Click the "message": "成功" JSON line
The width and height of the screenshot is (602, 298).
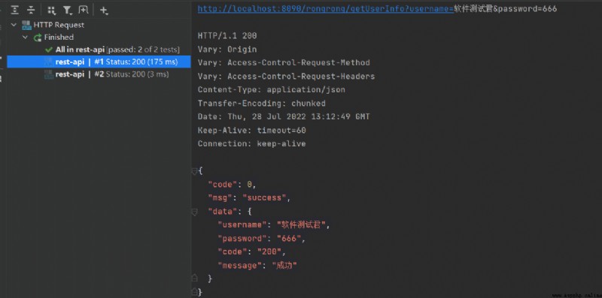[x=257, y=266]
